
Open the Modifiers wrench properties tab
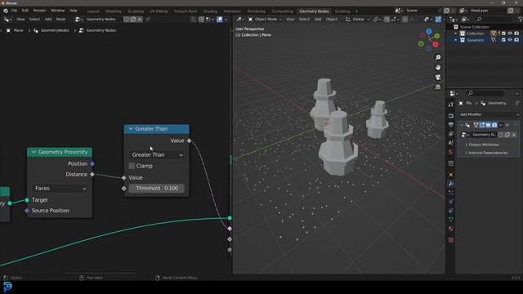[x=451, y=184]
